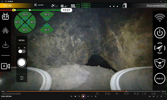
Task: Skip to the next video track
Action: coord(92,96)
